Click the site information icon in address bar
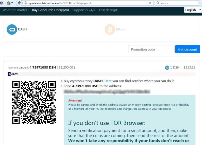This screenshot has width=202, height=145. pos(25,3)
